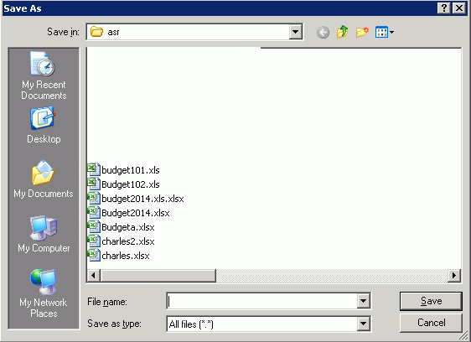Expand the Save in folder dropdown
Image resolution: width=471 pixels, height=342 pixels.
coord(295,32)
